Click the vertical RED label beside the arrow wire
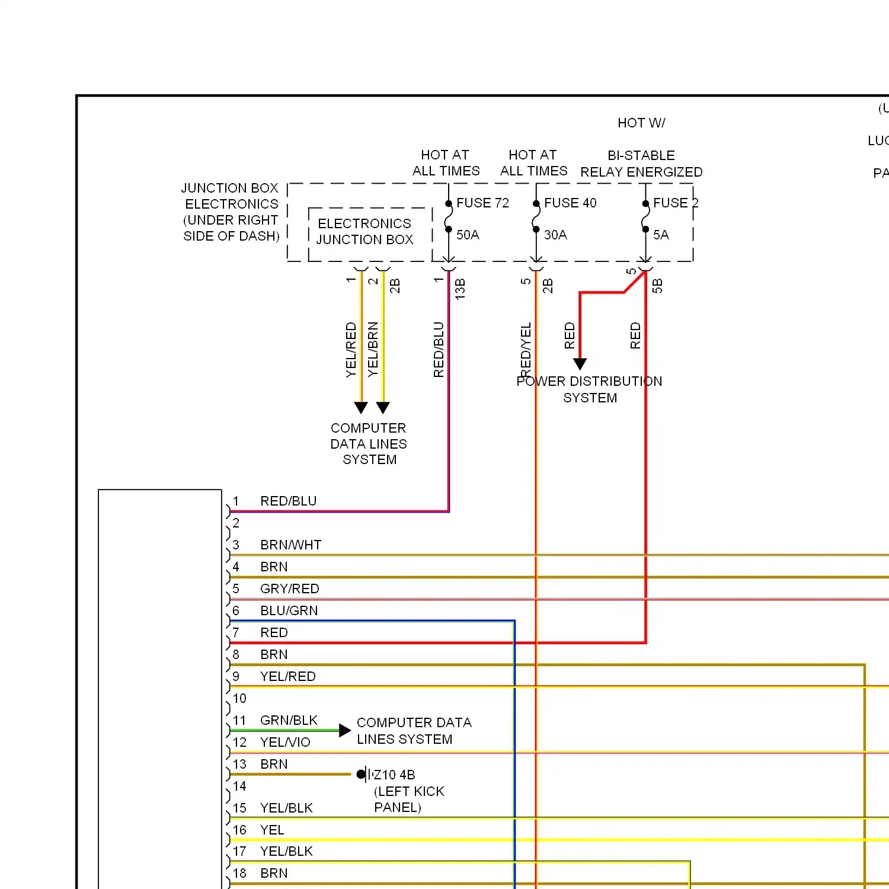The width and height of the screenshot is (889, 889). [570, 335]
